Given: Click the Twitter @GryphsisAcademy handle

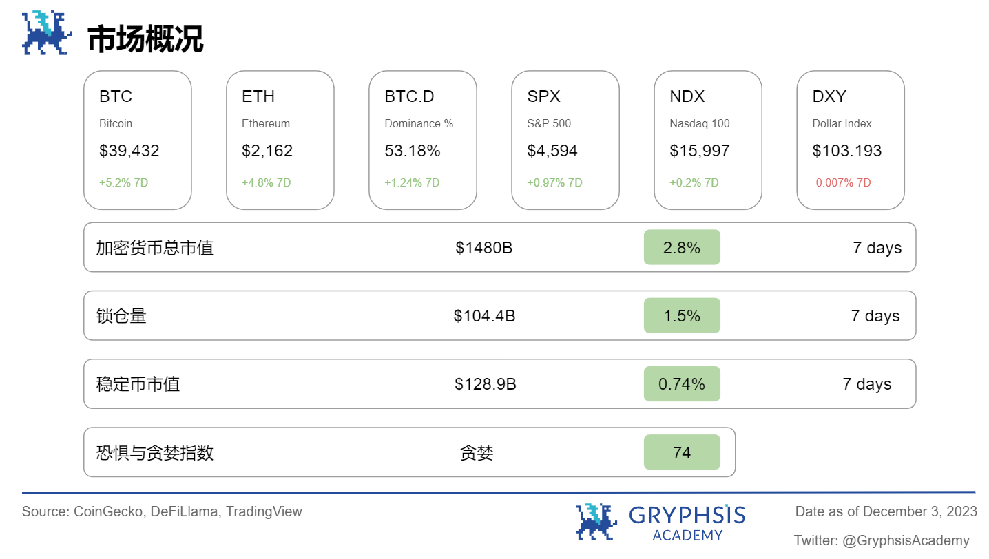Looking at the screenshot, I should point(881,540).
